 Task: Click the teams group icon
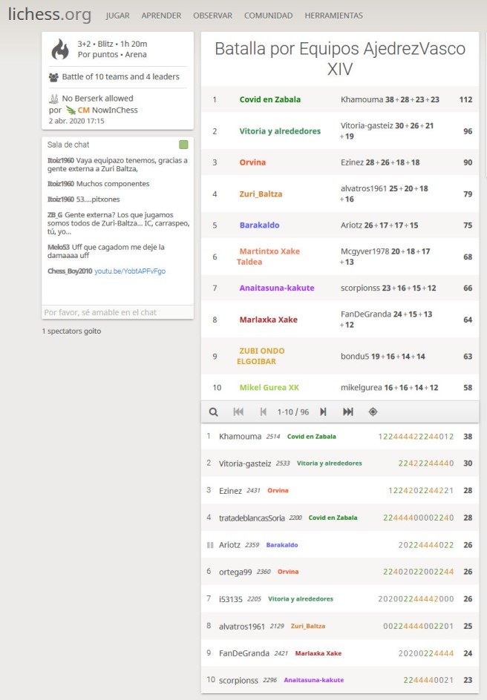click(x=53, y=76)
